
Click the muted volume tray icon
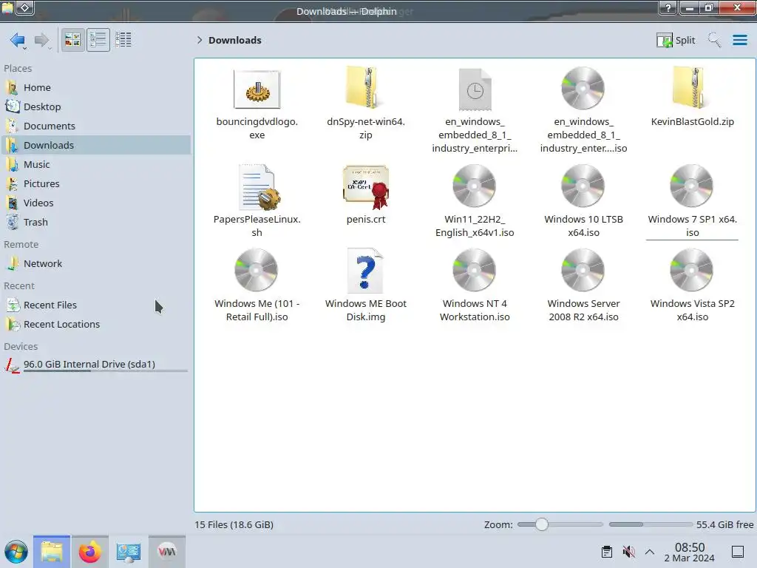pos(628,552)
